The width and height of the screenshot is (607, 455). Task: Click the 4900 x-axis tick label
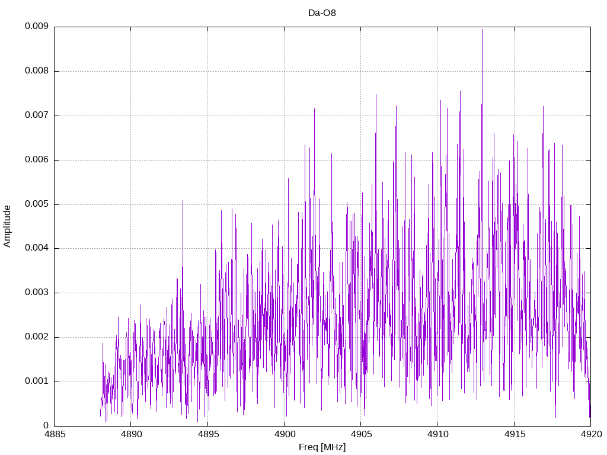[x=285, y=434]
